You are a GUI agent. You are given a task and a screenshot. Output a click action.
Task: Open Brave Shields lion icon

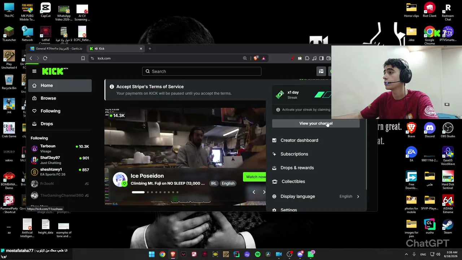(x=256, y=58)
